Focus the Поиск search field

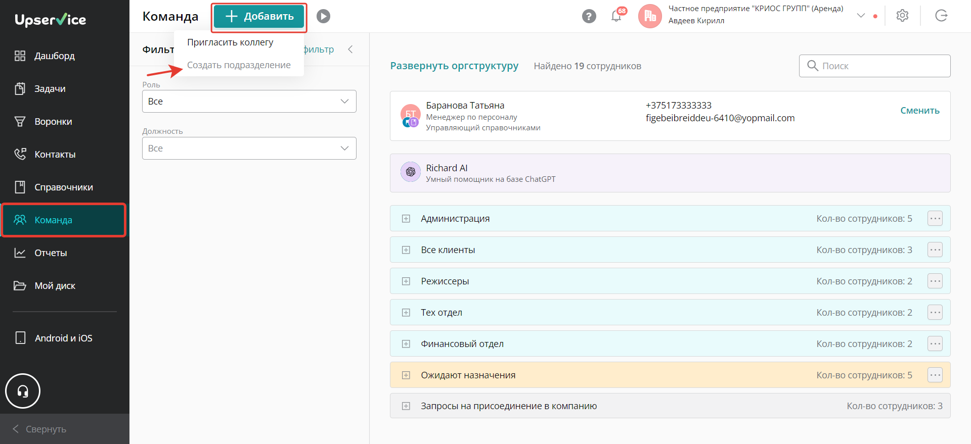(x=875, y=66)
